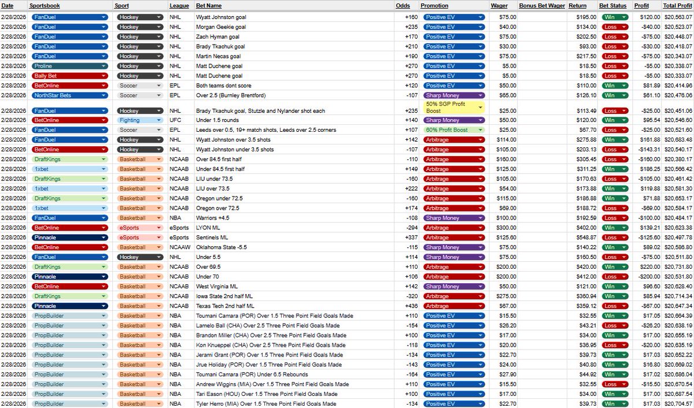The image size is (694, 408).
Task: Select the +436 odds cell
Action: (407, 306)
